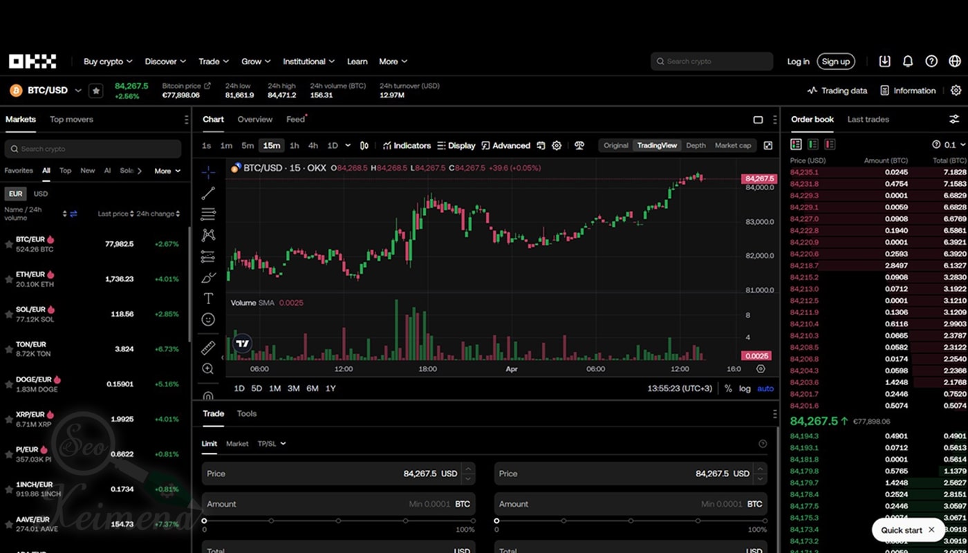Image resolution: width=968 pixels, height=553 pixels.
Task: Select the brush drawing tool
Action: click(x=208, y=277)
